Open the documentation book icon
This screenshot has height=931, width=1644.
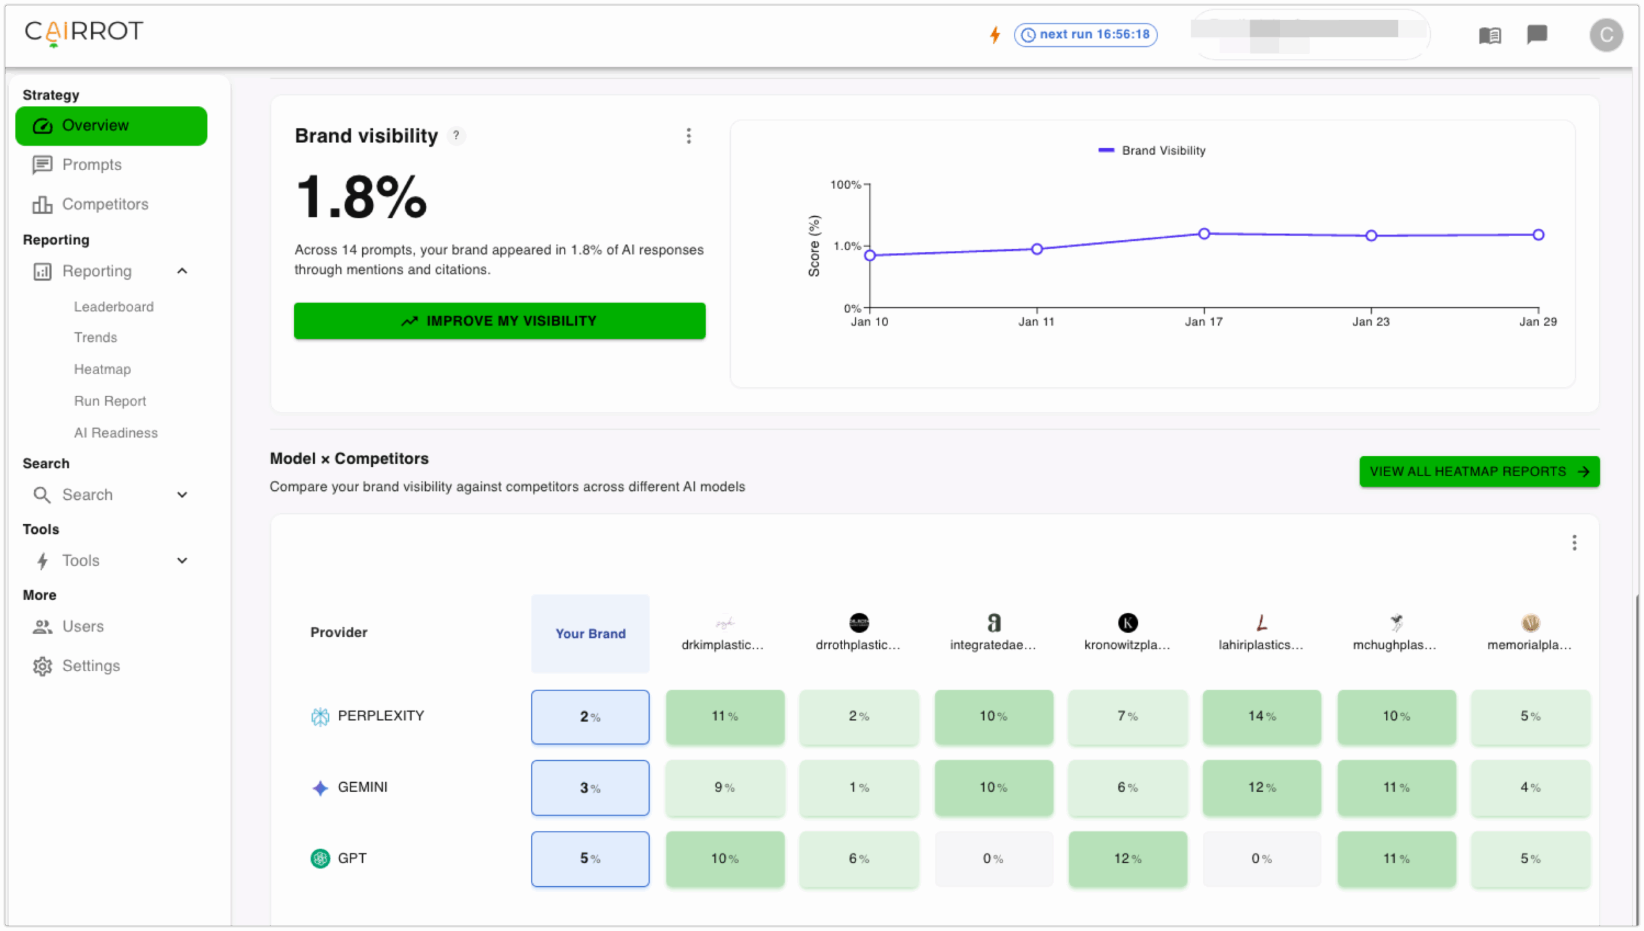coord(1491,35)
